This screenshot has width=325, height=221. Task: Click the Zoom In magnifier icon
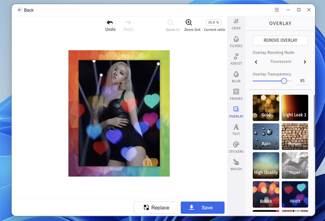pos(170,22)
